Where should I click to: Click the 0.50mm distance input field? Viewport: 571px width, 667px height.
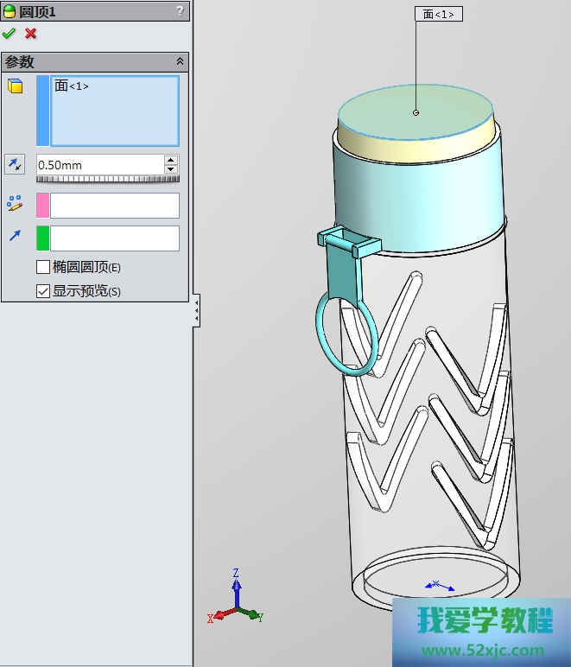pyautogui.click(x=99, y=164)
